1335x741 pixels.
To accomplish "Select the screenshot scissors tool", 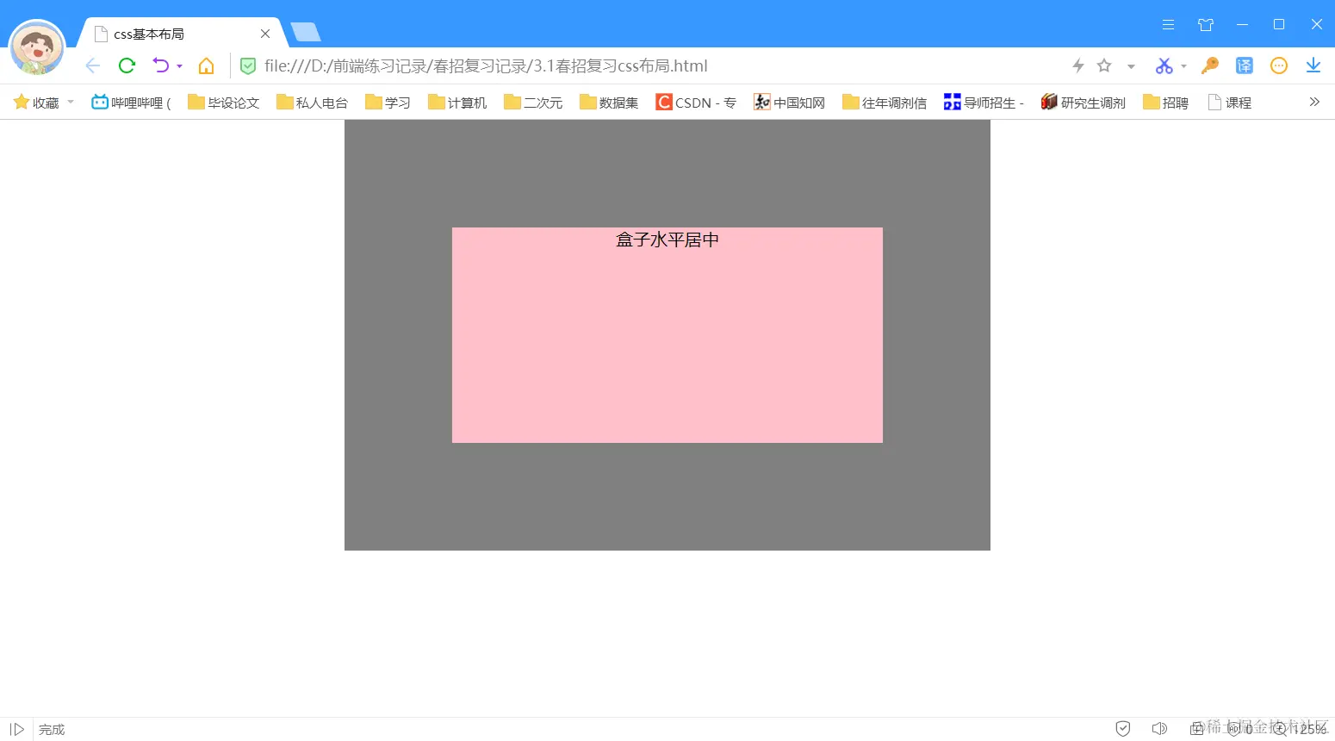I will click(x=1164, y=65).
